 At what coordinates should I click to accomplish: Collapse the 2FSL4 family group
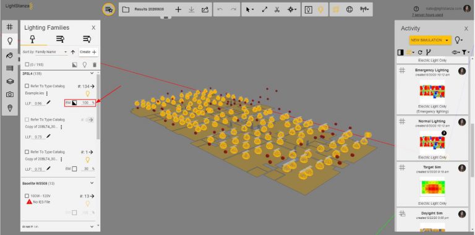tap(92, 74)
